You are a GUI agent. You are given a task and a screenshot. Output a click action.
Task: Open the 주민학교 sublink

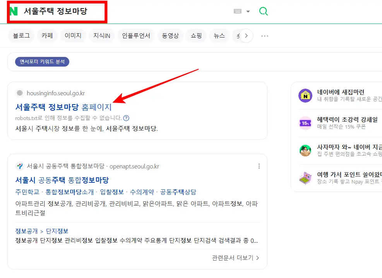click(27, 192)
